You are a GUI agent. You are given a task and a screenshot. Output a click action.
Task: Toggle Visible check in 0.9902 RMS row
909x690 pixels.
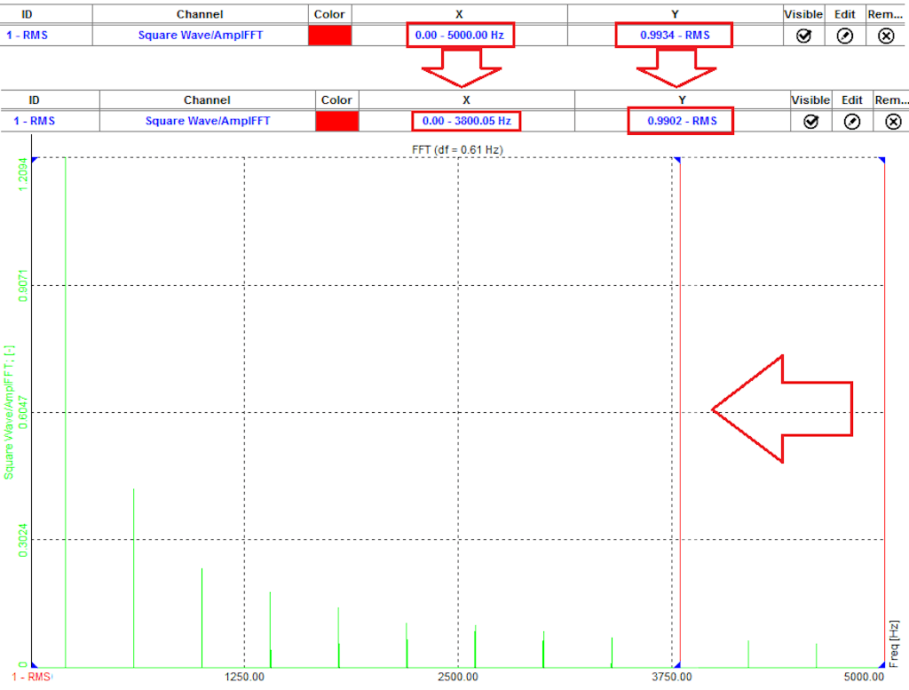(810, 122)
